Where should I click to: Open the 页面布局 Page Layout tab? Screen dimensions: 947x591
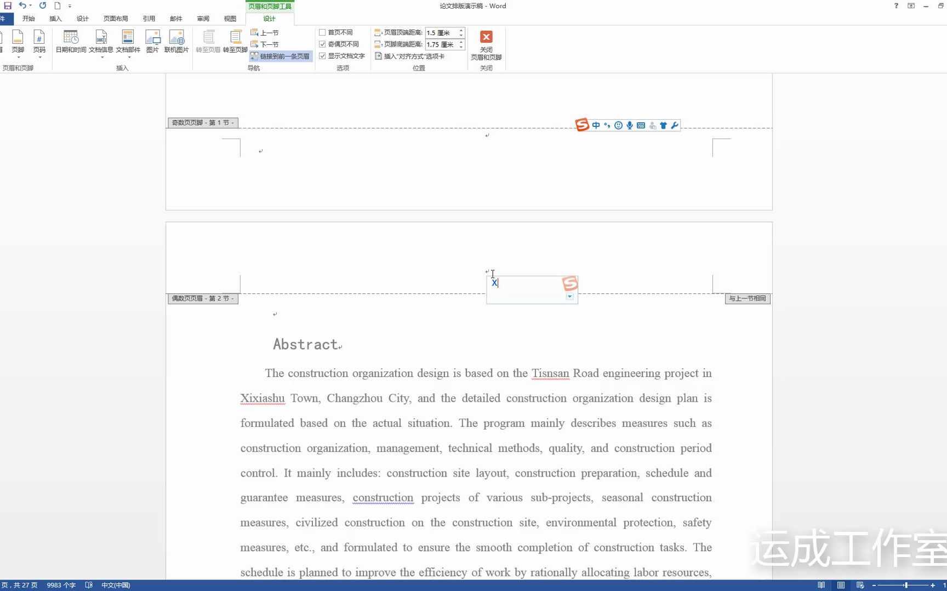[116, 19]
